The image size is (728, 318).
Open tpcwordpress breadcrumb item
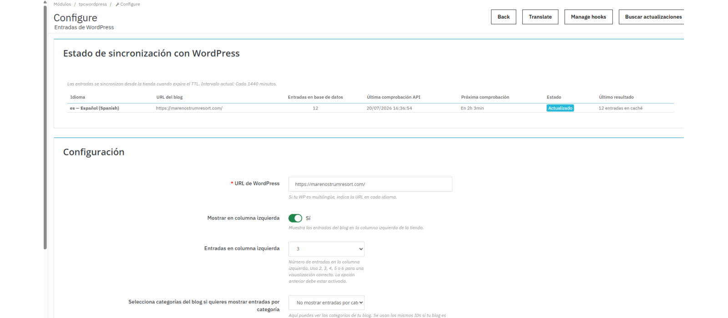point(93,4)
